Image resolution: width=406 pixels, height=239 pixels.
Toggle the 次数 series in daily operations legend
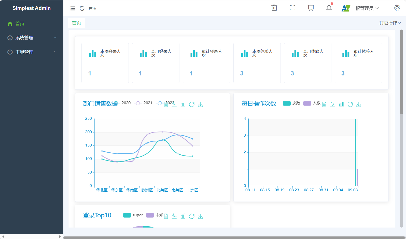pos(291,103)
